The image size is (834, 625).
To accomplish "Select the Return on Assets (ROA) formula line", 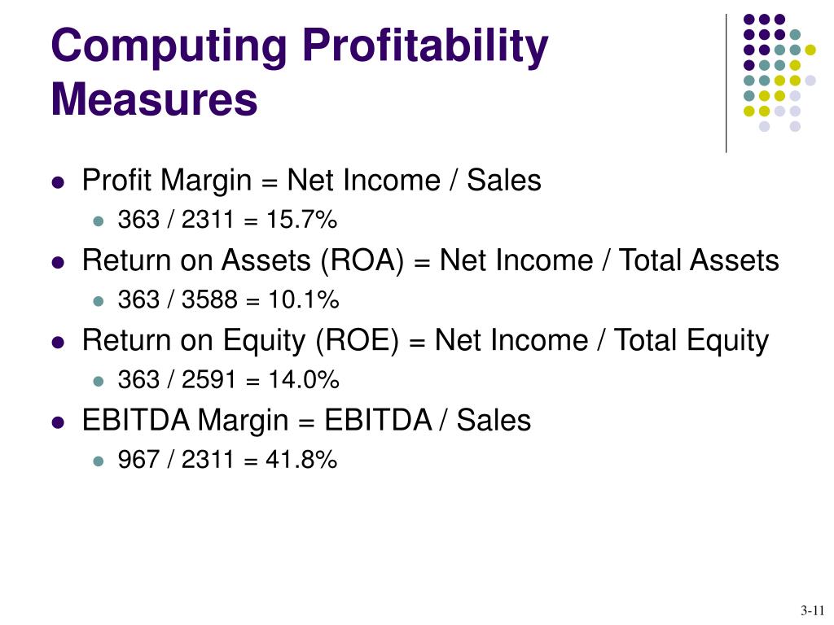I will [x=430, y=261].
